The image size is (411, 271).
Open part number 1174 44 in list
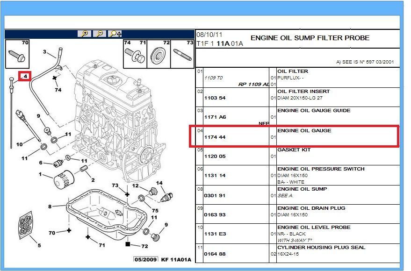tap(215, 137)
